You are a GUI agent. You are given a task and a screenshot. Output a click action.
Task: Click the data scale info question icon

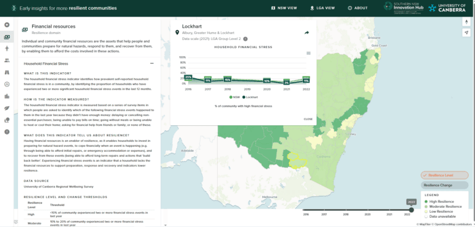click(x=246, y=39)
